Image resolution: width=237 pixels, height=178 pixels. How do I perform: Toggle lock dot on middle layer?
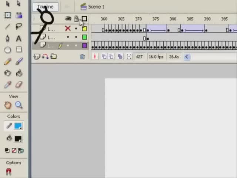(76, 37)
